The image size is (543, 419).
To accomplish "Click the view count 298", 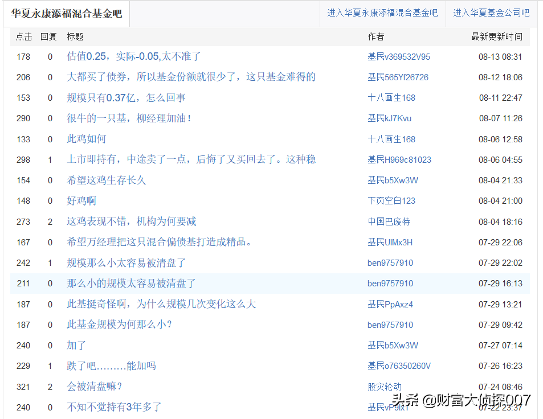I will [23, 160].
